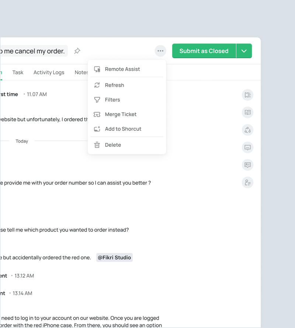This screenshot has height=328, width=295.
Task: Choose Filters in the options menu
Action: pyautogui.click(x=112, y=100)
